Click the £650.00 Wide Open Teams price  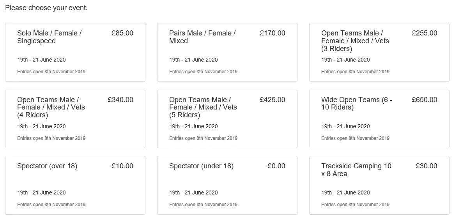[x=425, y=100]
